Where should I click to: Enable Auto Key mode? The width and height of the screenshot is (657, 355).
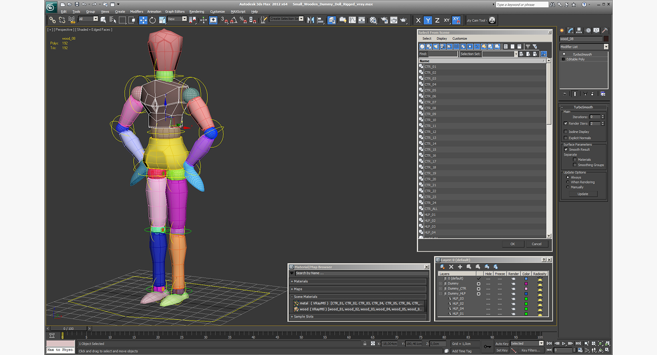click(502, 344)
